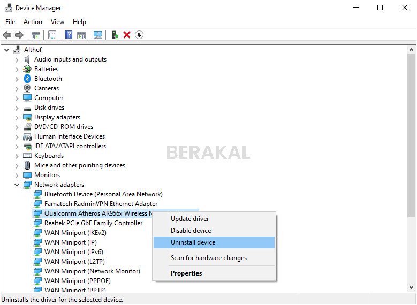The height and width of the screenshot is (305, 417).
Task: Select WAN Miniport (L2TP)
Action: (x=74, y=262)
